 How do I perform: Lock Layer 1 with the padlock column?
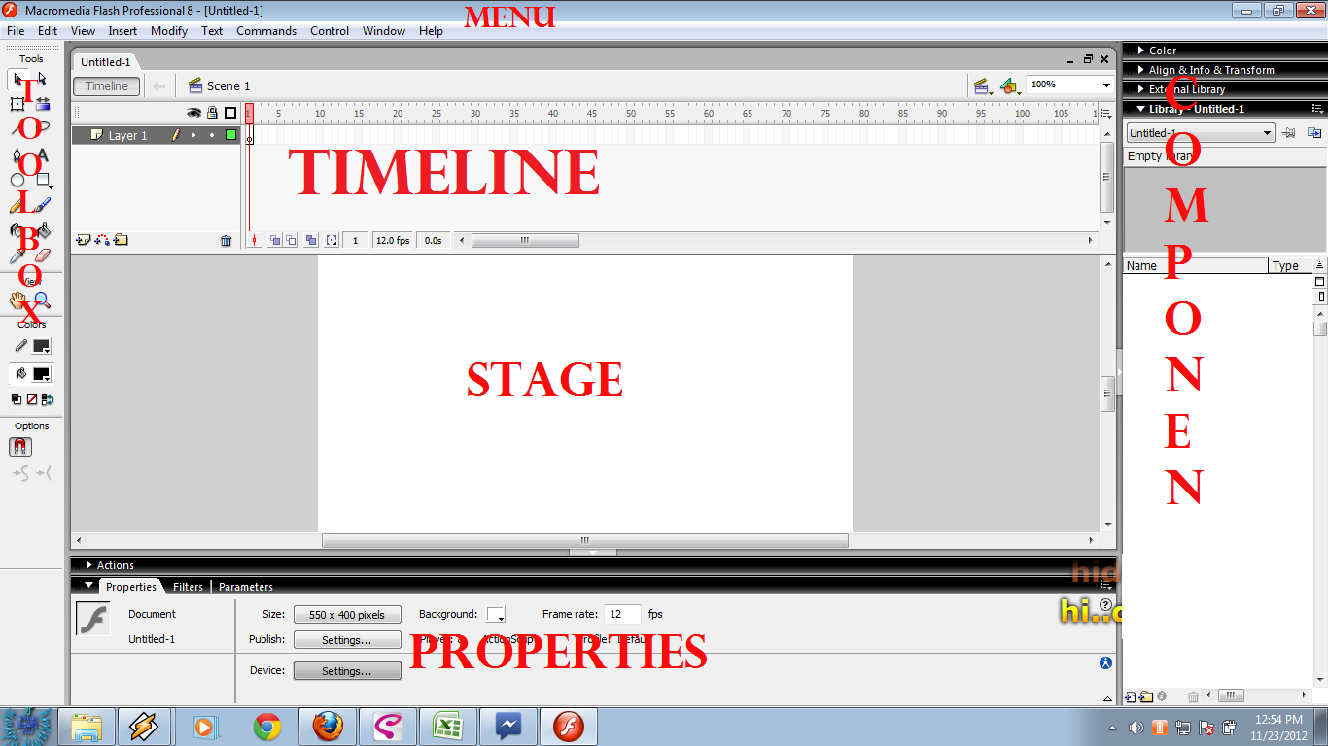click(x=212, y=135)
